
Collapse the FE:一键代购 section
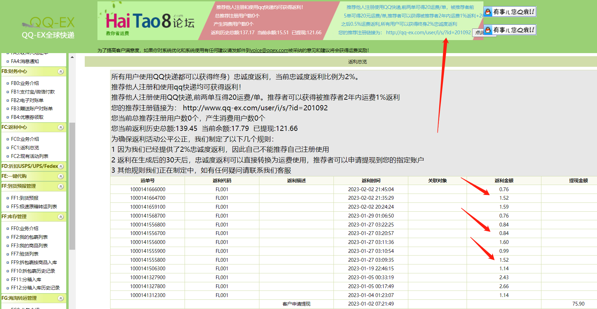coord(61,176)
